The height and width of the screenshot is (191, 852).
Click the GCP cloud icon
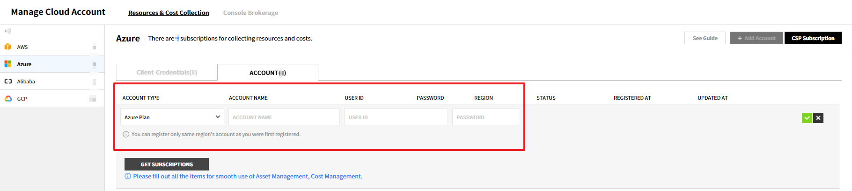click(x=8, y=98)
